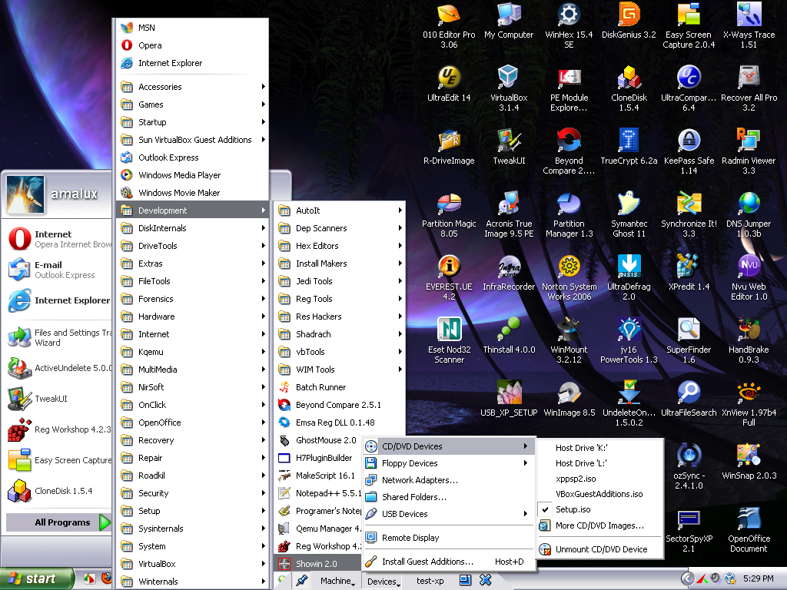The width and height of the screenshot is (787, 590).
Task: Launch InfraRecorder desktop icon
Action: pyautogui.click(x=509, y=273)
